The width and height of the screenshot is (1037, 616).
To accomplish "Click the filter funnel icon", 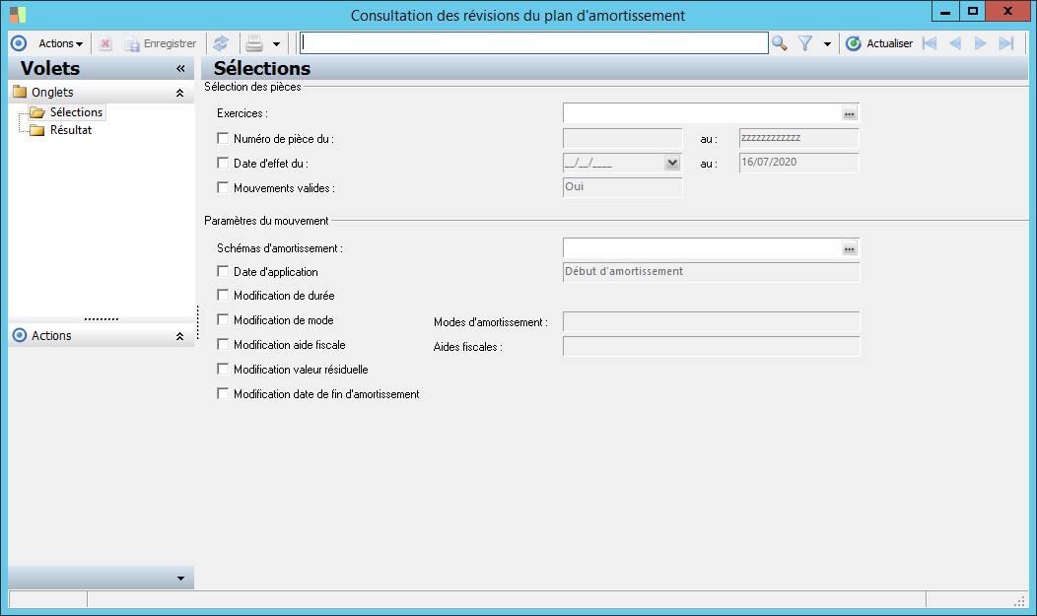I will [805, 43].
